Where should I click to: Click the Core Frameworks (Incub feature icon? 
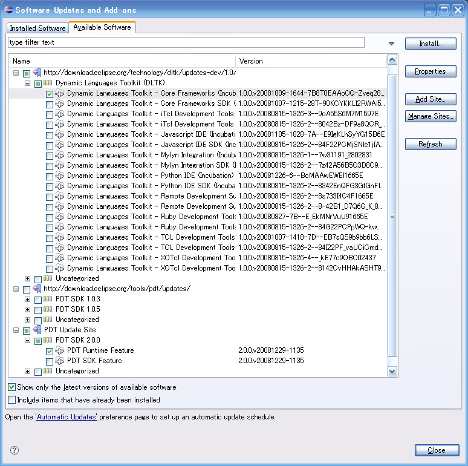point(60,93)
